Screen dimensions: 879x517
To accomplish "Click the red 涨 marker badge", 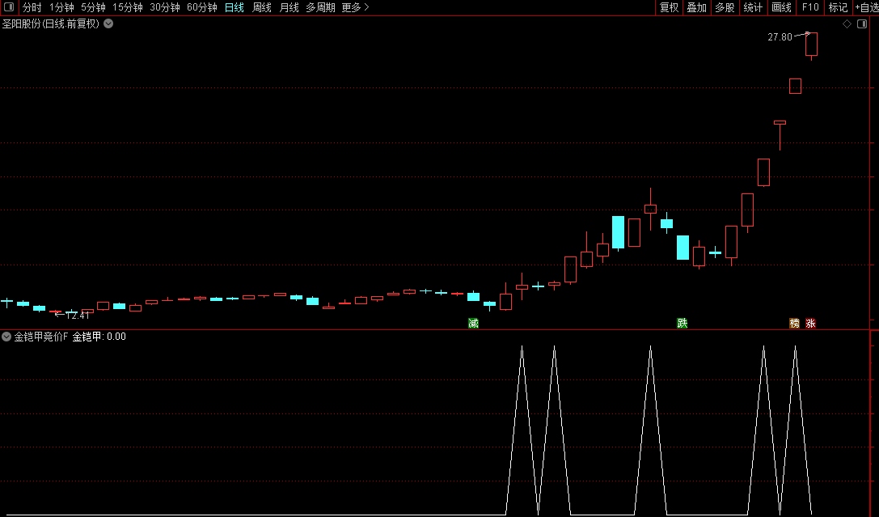I will click(x=810, y=324).
